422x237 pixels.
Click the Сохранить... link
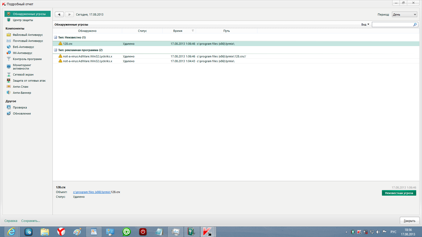tap(31, 221)
